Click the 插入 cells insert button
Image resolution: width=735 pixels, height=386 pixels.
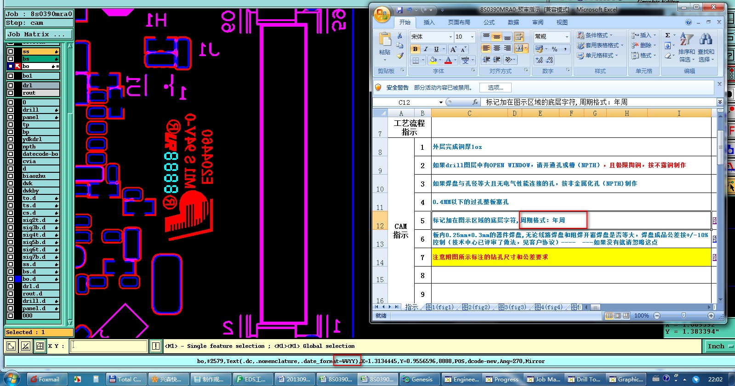[x=644, y=35]
